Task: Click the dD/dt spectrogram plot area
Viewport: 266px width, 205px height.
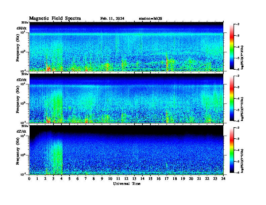Action: [126, 98]
